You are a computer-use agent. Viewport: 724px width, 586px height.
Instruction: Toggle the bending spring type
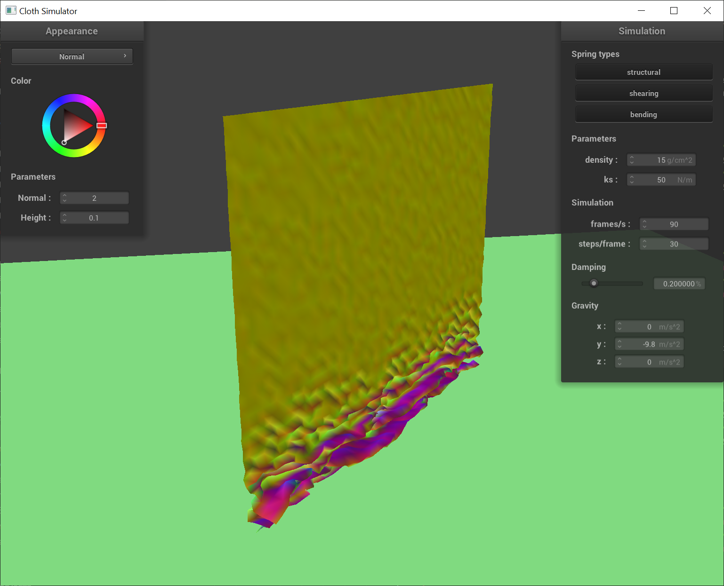point(644,114)
